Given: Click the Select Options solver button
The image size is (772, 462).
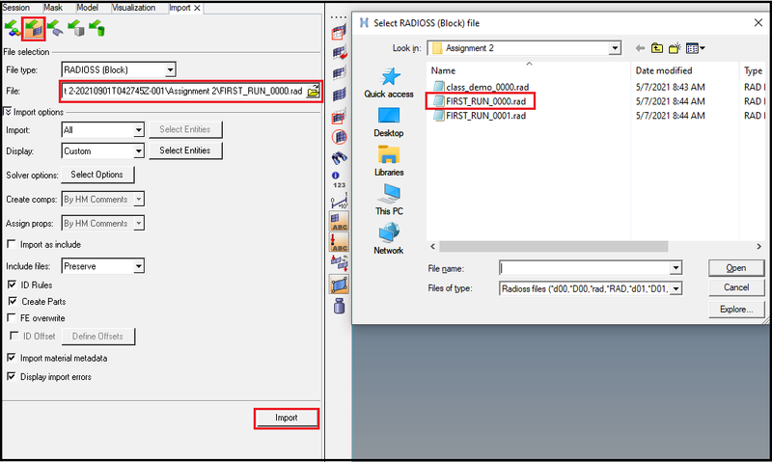Looking at the screenshot, I should pyautogui.click(x=97, y=175).
